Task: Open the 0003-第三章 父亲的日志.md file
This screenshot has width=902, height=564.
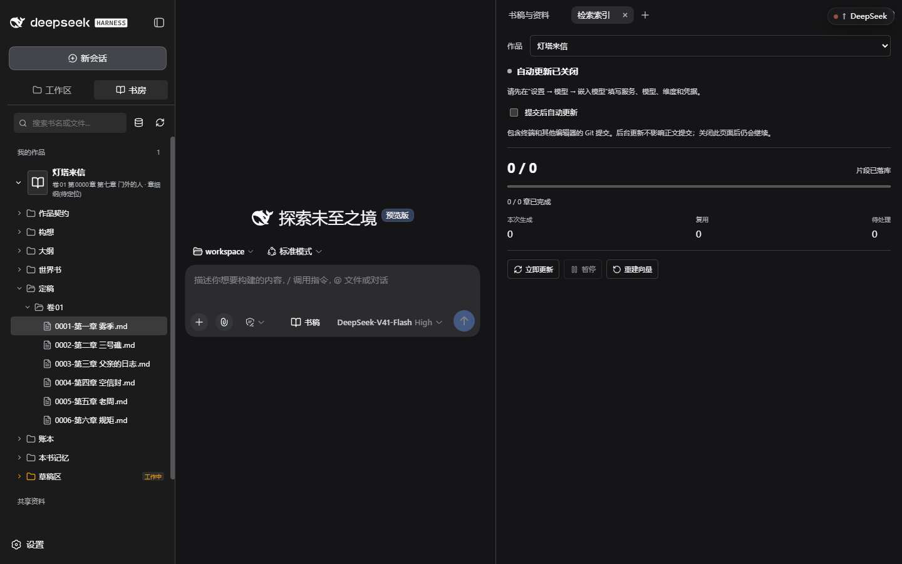Action: coord(89,363)
